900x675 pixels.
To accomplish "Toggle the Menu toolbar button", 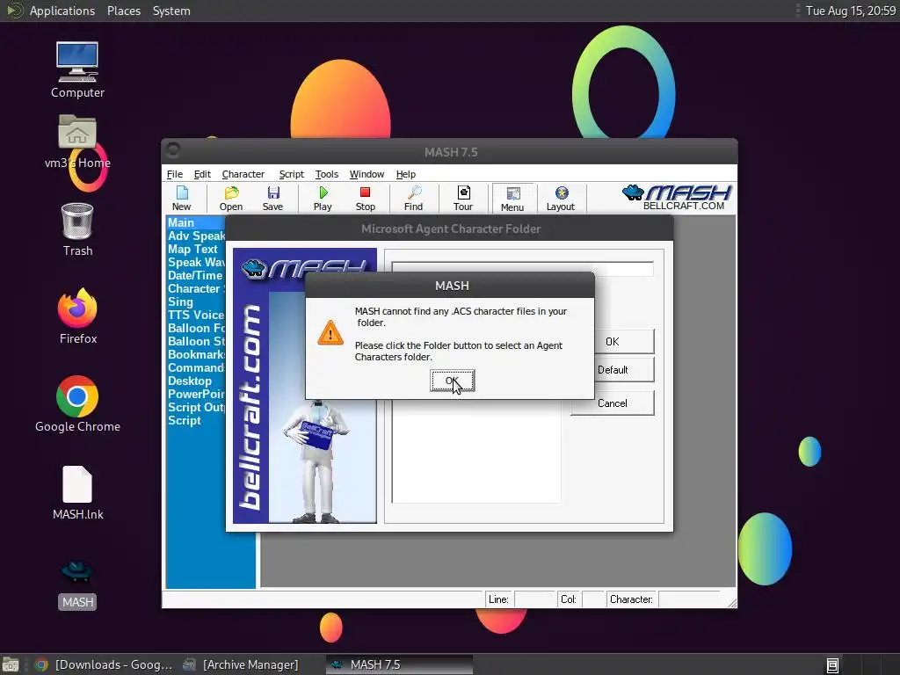I will click(x=512, y=199).
